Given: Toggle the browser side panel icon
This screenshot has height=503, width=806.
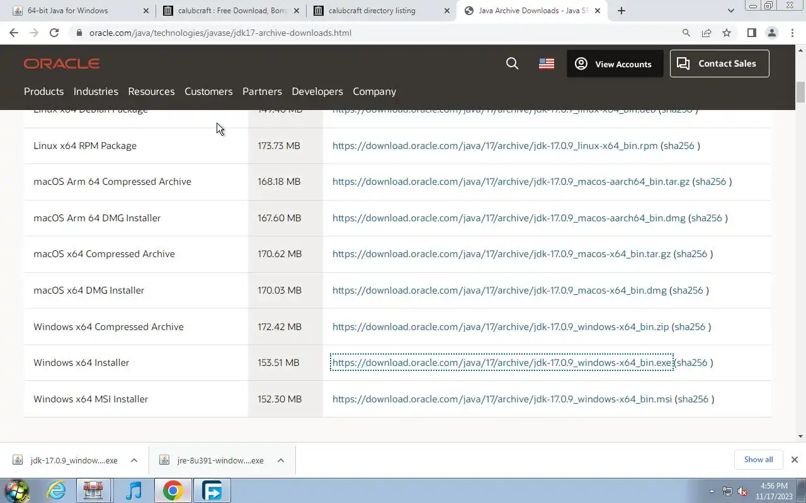Looking at the screenshot, I should point(751,33).
